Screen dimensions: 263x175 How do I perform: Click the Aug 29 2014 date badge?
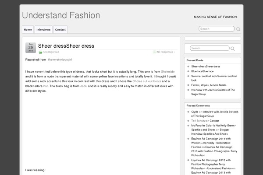pyautogui.click(x=31, y=48)
